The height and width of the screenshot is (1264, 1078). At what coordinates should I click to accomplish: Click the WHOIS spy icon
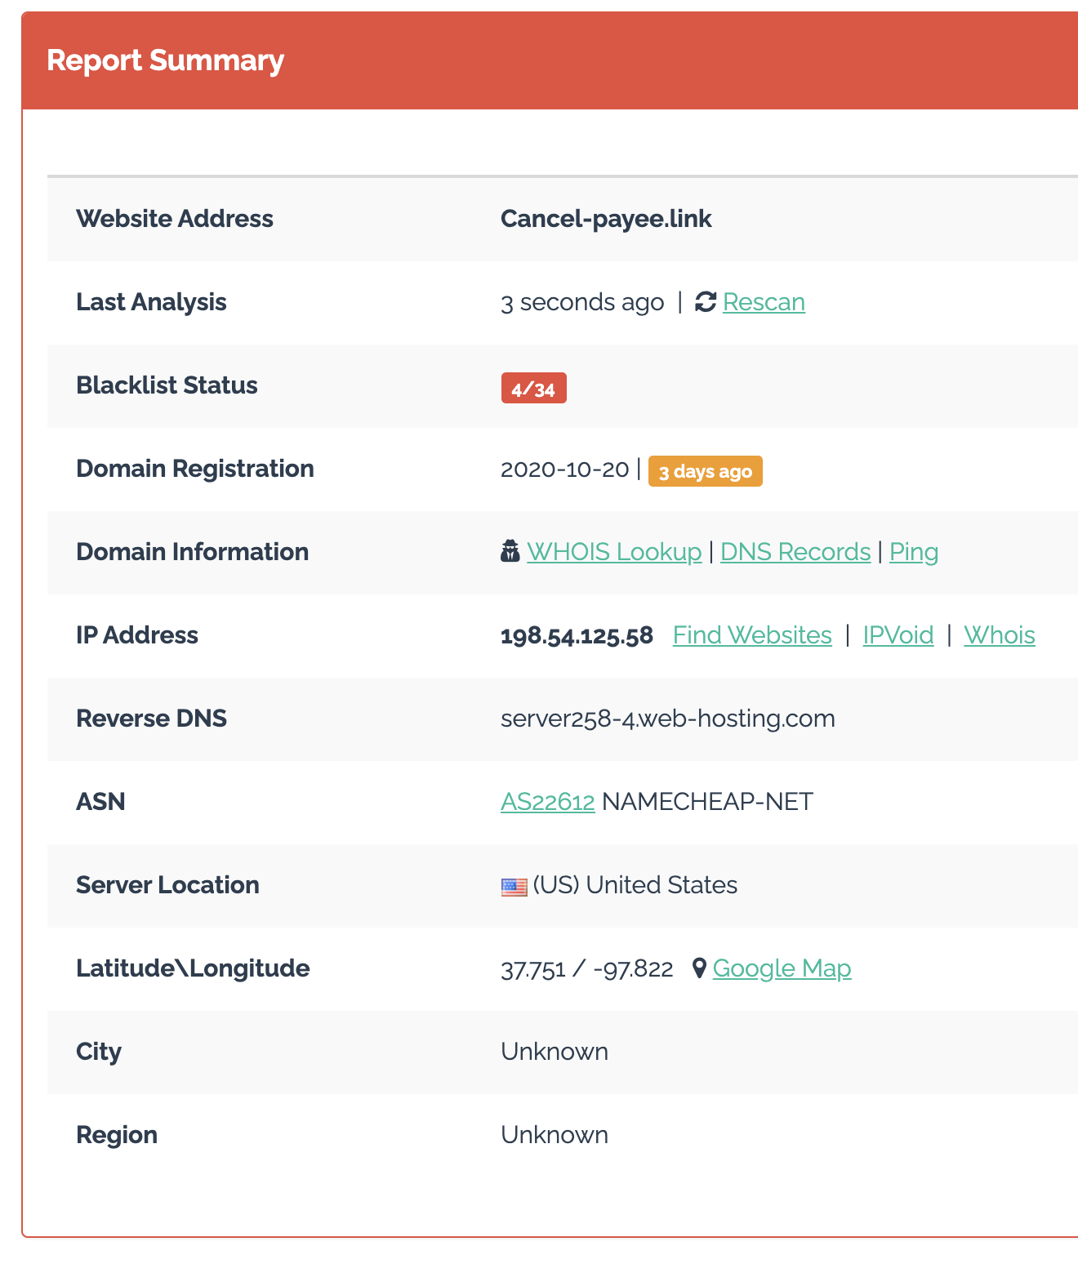coord(510,552)
